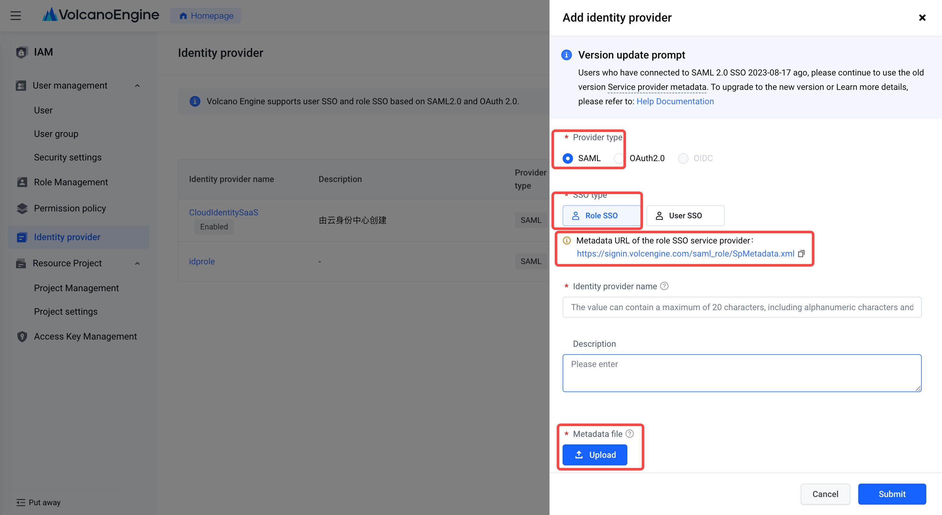Image resolution: width=942 pixels, height=515 pixels.
Task: Open Permission policy in sidebar
Action: [69, 208]
